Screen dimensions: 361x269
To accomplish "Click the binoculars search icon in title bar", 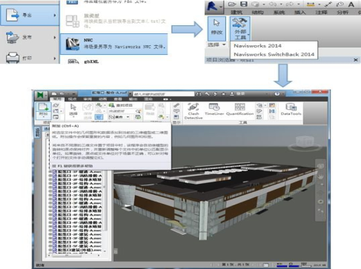I will pyautogui.click(x=199, y=94).
